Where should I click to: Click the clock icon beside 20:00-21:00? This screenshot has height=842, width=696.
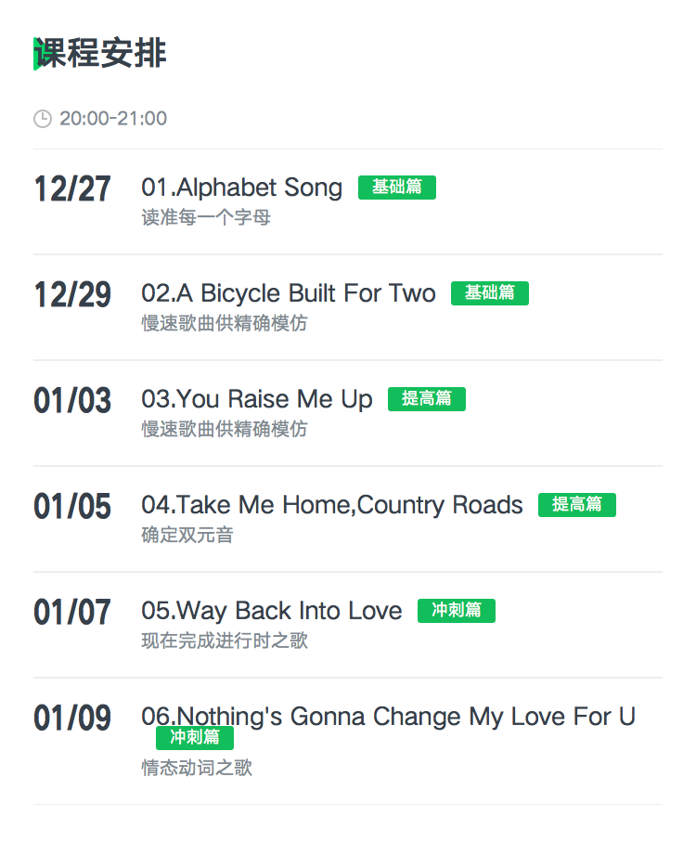(43, 119)
